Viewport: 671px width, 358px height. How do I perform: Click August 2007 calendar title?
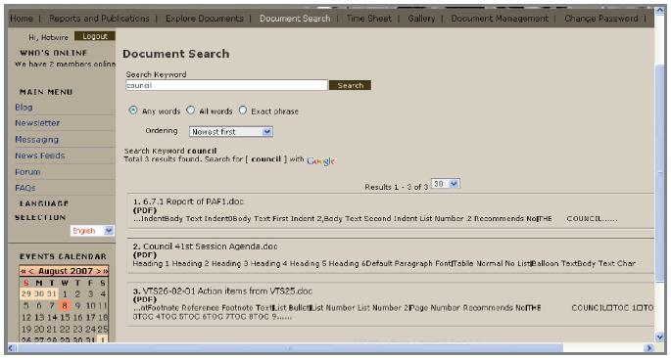tap(66, 271)
